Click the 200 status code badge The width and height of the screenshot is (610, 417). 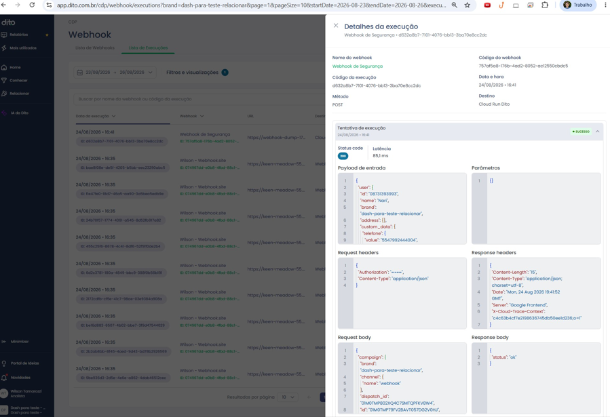343,156
